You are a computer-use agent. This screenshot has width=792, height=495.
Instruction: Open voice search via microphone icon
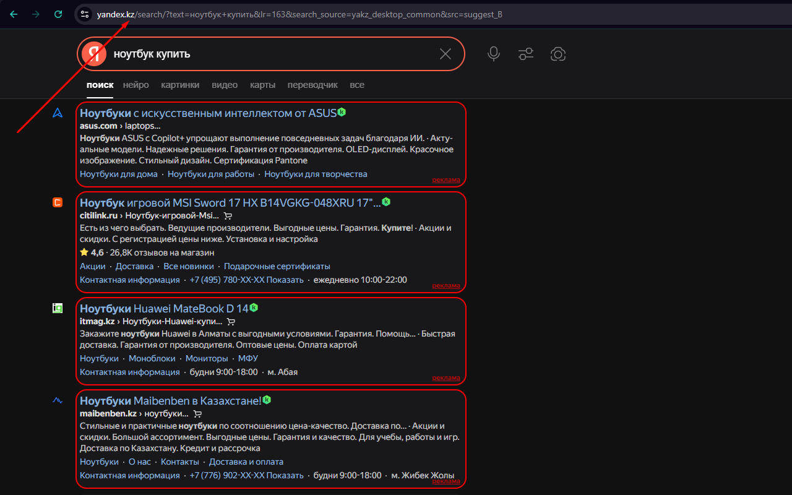[493, 54]
